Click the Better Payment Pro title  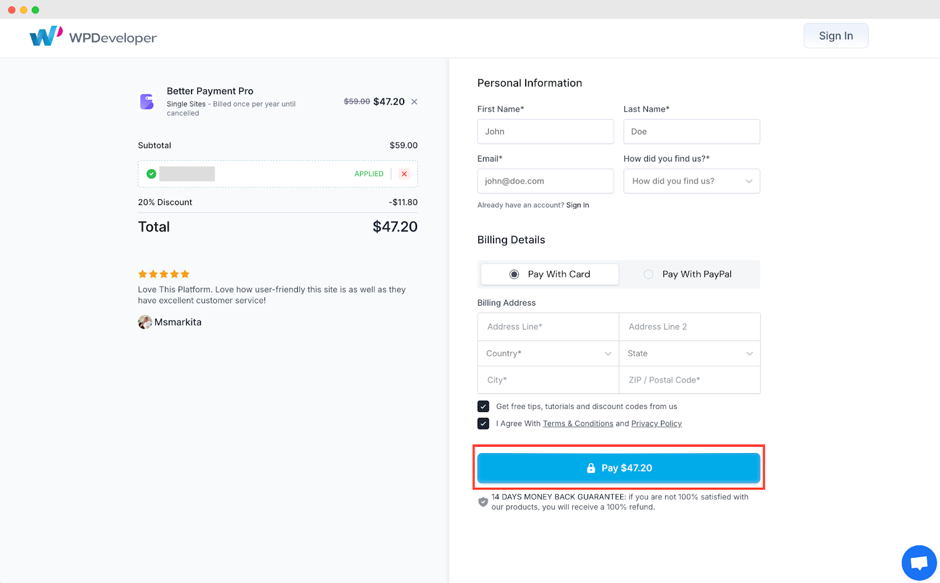tap(210, 91)
